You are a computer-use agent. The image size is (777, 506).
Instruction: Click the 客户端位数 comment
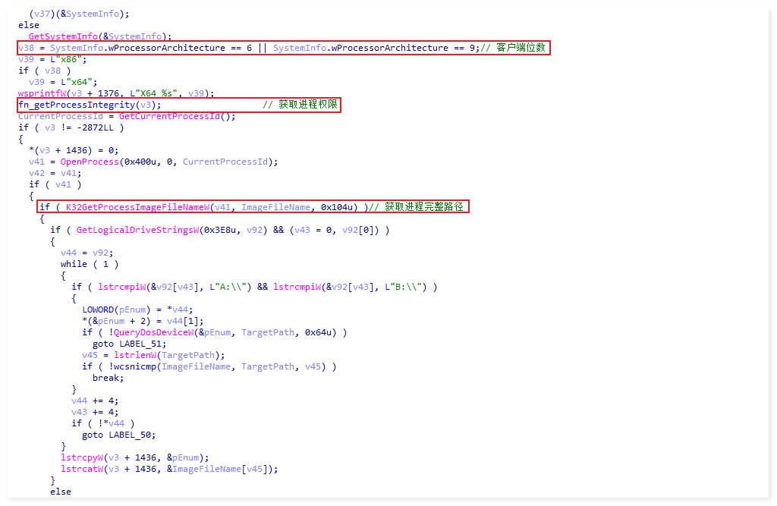click(x=521, y=48)
